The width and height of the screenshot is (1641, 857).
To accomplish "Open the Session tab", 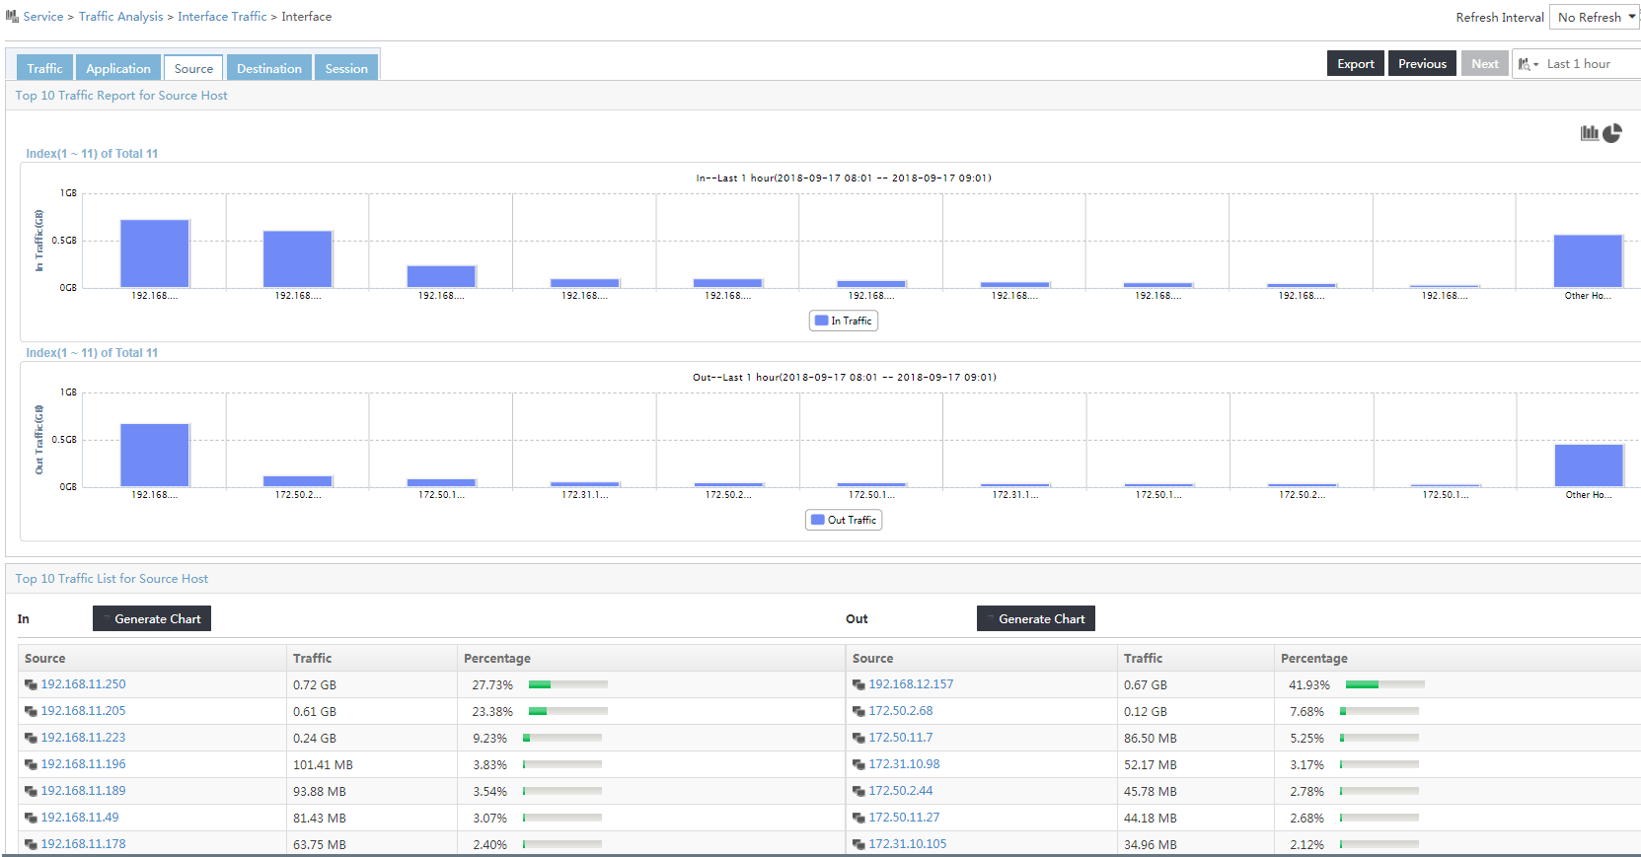I will point(346,68).
